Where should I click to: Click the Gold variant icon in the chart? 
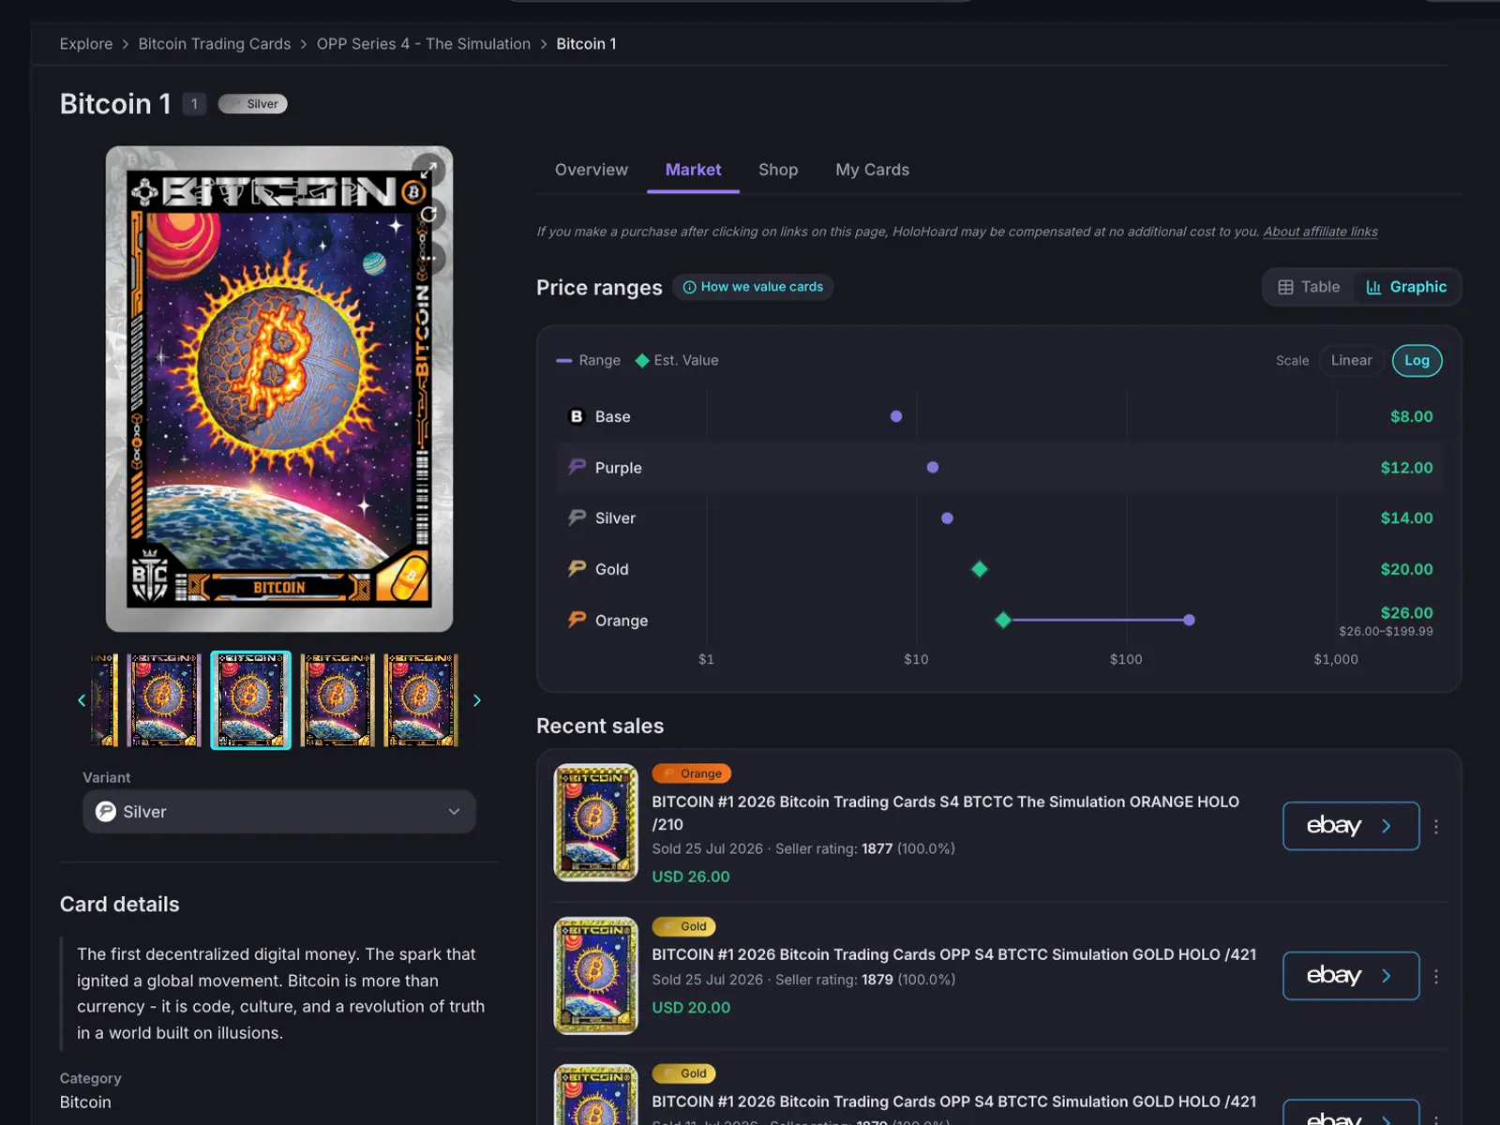[x=577, y=568]
